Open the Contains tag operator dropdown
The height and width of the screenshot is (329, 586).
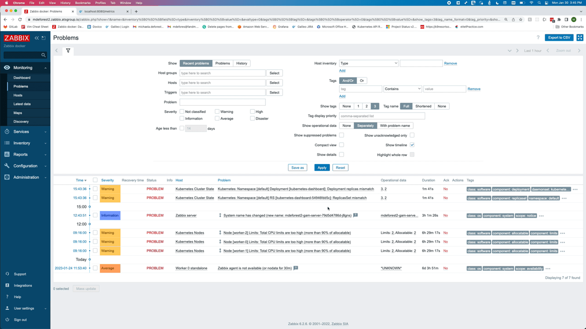pyautogui.click(x=402, y=89)
